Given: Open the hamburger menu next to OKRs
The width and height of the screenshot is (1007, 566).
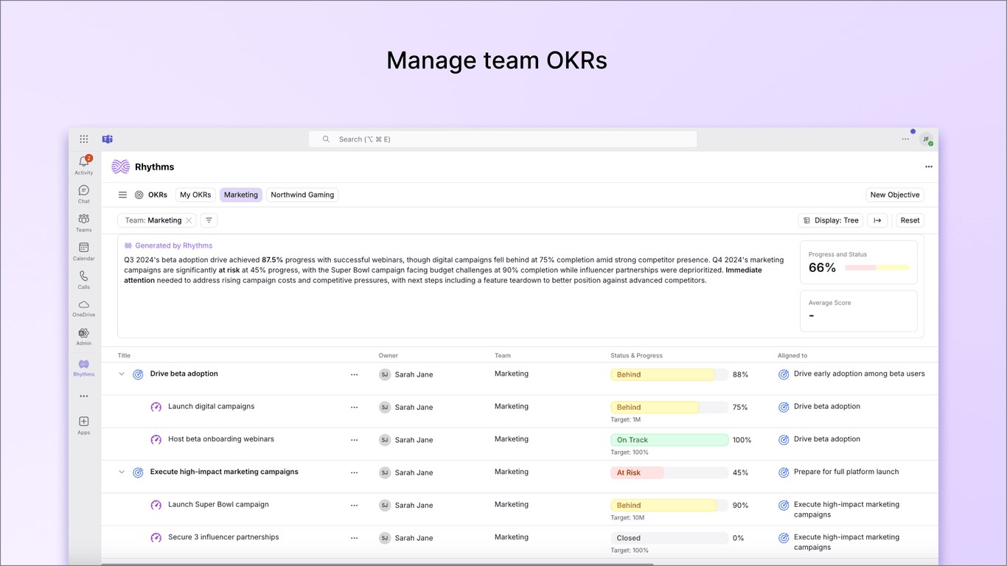Looking at the screenshot, I should (122, 195).
